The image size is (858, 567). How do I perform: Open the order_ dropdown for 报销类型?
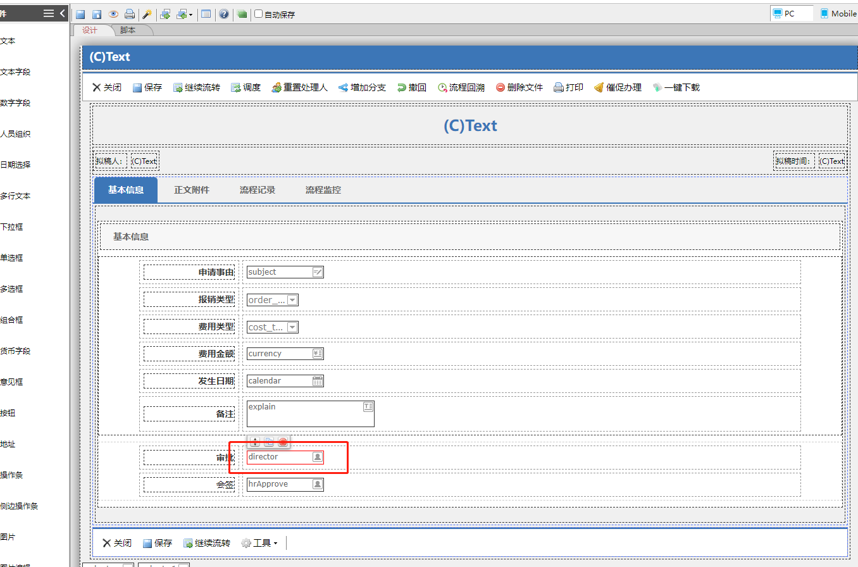pyautogui.click(x=273, y=300)
